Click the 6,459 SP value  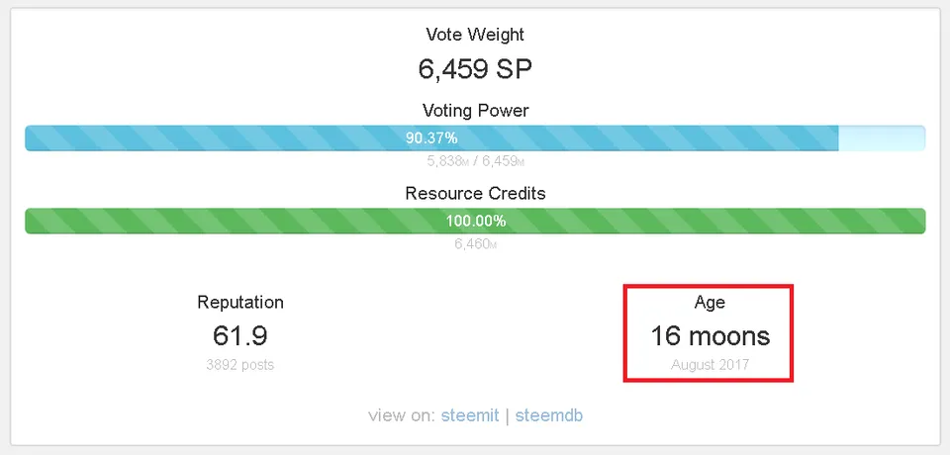point(475,68)
